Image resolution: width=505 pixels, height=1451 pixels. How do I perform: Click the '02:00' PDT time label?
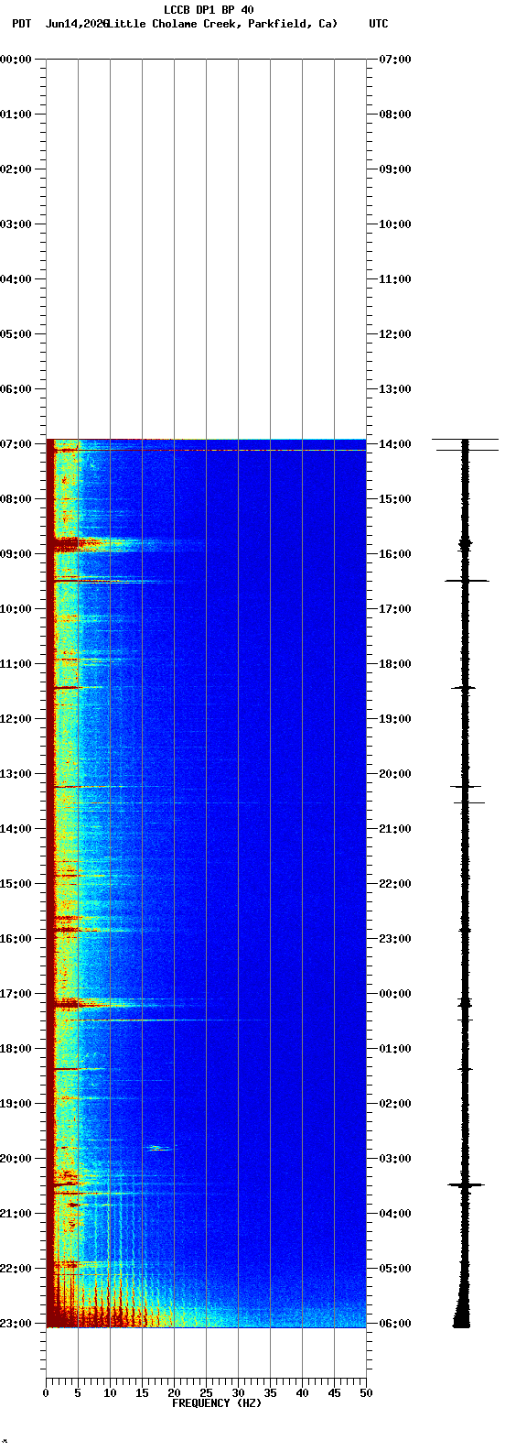click(x=17, y=169)
